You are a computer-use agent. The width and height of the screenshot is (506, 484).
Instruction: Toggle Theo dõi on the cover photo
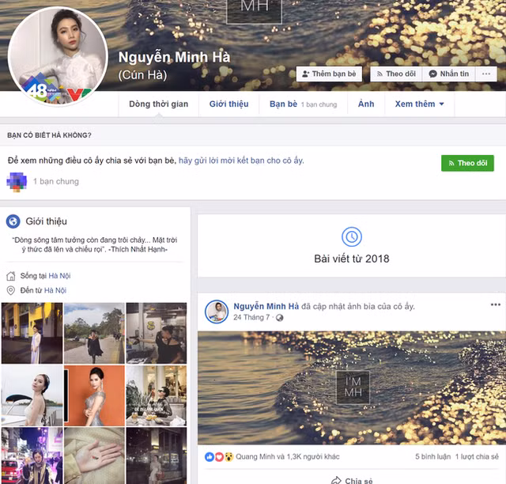tap(394, 74)
